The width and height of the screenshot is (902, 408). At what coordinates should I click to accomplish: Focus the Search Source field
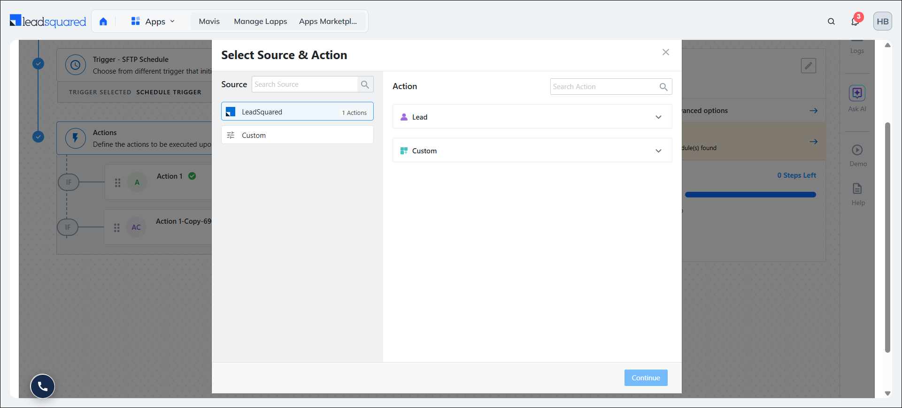[305, 84]
